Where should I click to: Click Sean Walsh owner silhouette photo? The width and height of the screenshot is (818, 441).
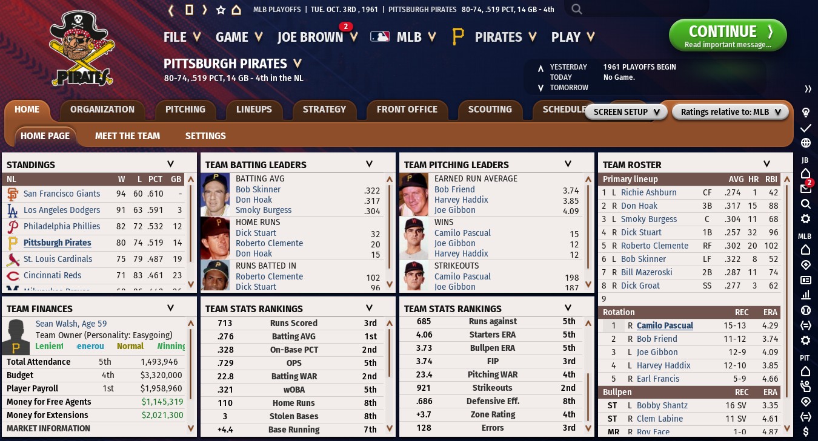click(16, 337)
